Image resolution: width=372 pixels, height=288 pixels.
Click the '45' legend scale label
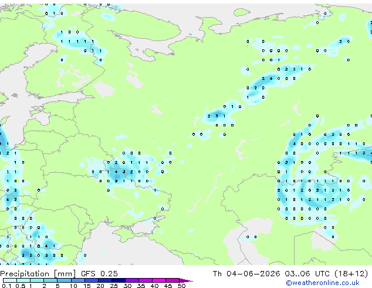pyautogui.click(x=168, y=286)
